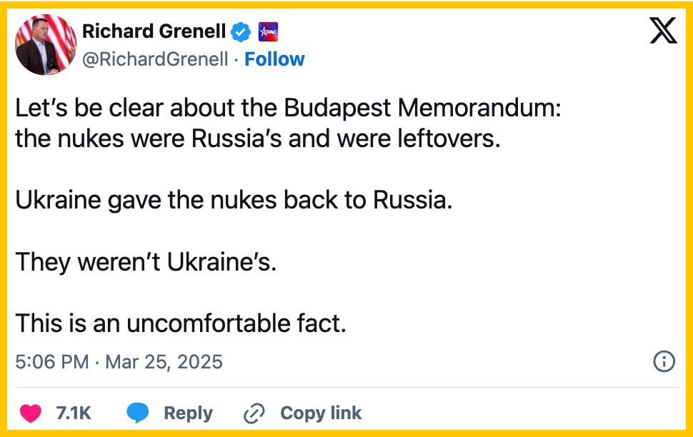The width and height of the screenshot is (693, 437).
Task: Click "This is an uncomfortable fact." text
Action: pos(181,323)
